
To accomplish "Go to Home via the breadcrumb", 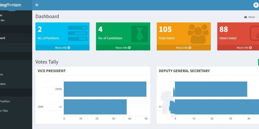I will click(x=251, y=17).
